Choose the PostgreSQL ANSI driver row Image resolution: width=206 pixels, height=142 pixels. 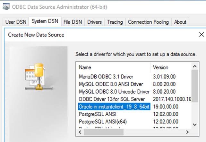point(98,114)
